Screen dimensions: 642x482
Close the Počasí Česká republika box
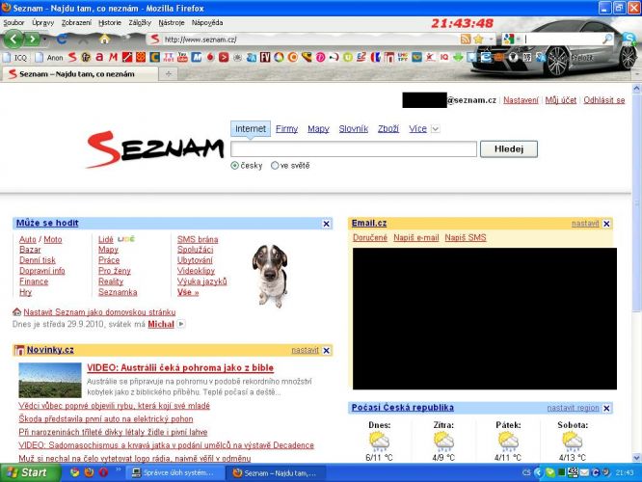click(606, 409)
